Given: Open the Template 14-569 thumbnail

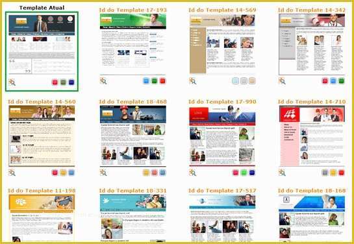Looking at the screenshot, I should pos(222,44).
